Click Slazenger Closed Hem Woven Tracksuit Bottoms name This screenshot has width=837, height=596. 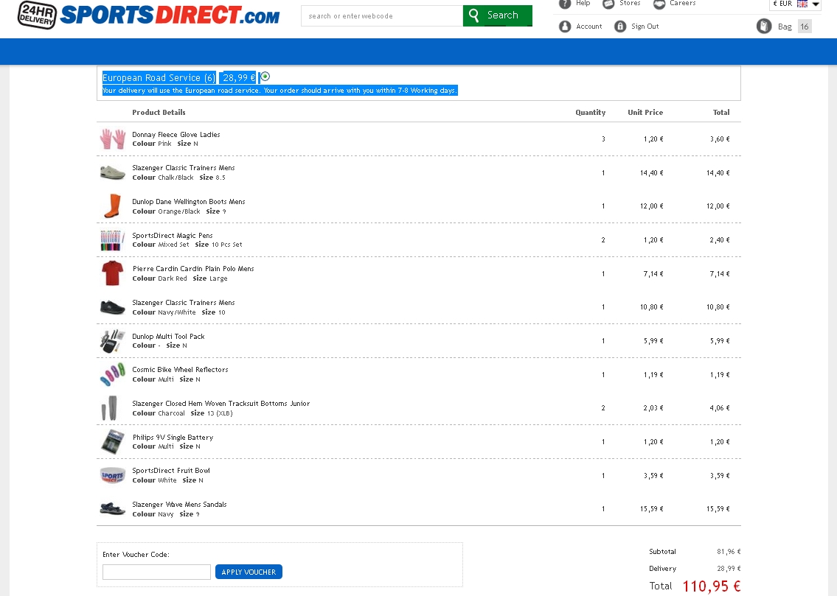[x=221, y=404]
